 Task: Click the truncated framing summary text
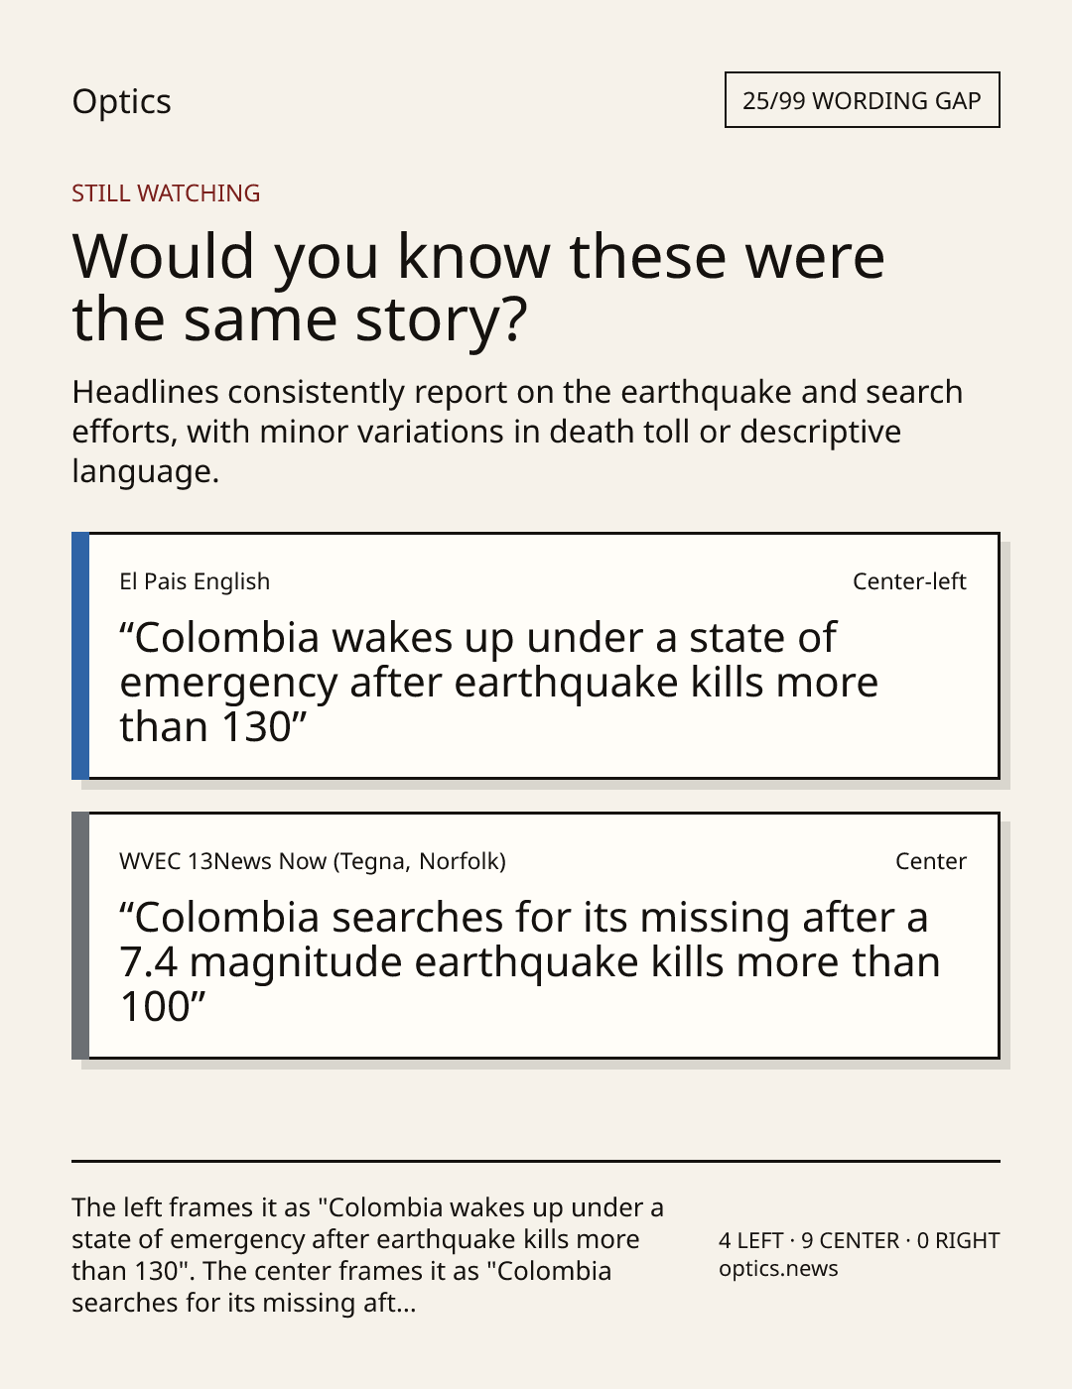368,1255
